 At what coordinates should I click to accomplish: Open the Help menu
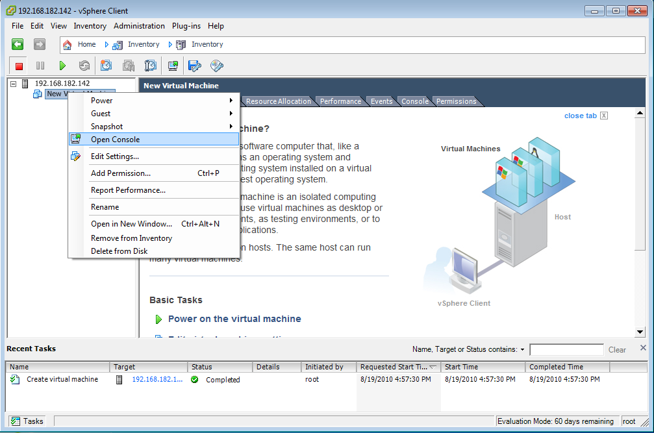(216, 26)
